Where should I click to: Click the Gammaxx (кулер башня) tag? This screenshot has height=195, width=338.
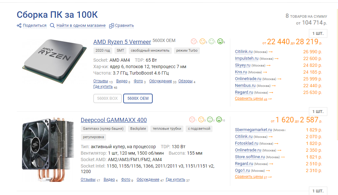[x=103, y=129]
